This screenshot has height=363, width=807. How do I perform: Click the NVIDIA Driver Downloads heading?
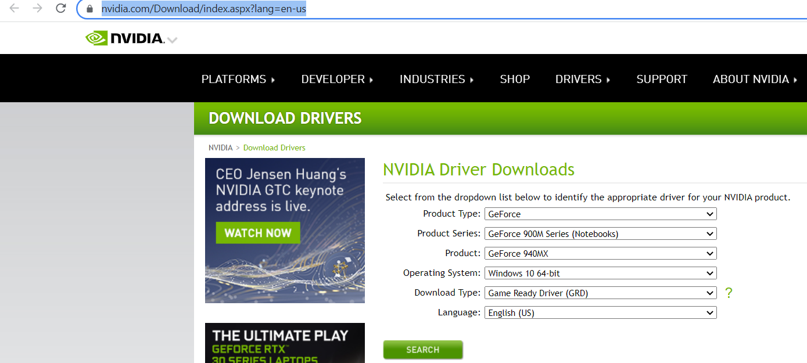tap(479, 170)
